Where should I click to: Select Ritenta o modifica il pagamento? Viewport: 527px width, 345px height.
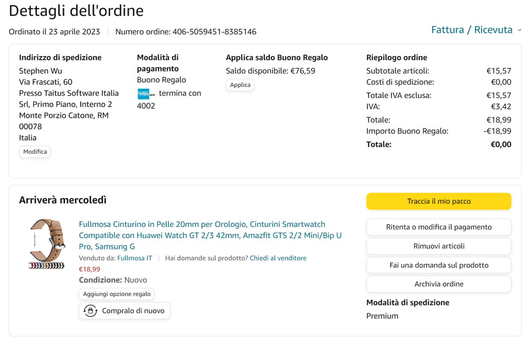[438, 227]
